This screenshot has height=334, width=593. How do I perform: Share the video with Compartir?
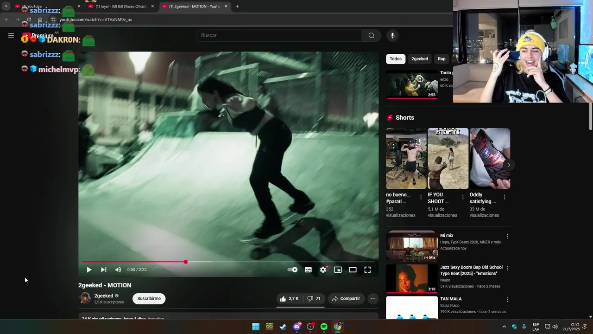pyautogui.click(x=346, y=299)
